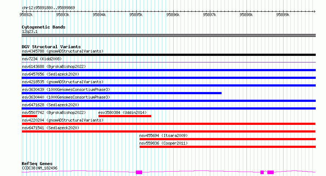Click the 95896k ruler tick label
326x176 pixels.
point(173,15)
